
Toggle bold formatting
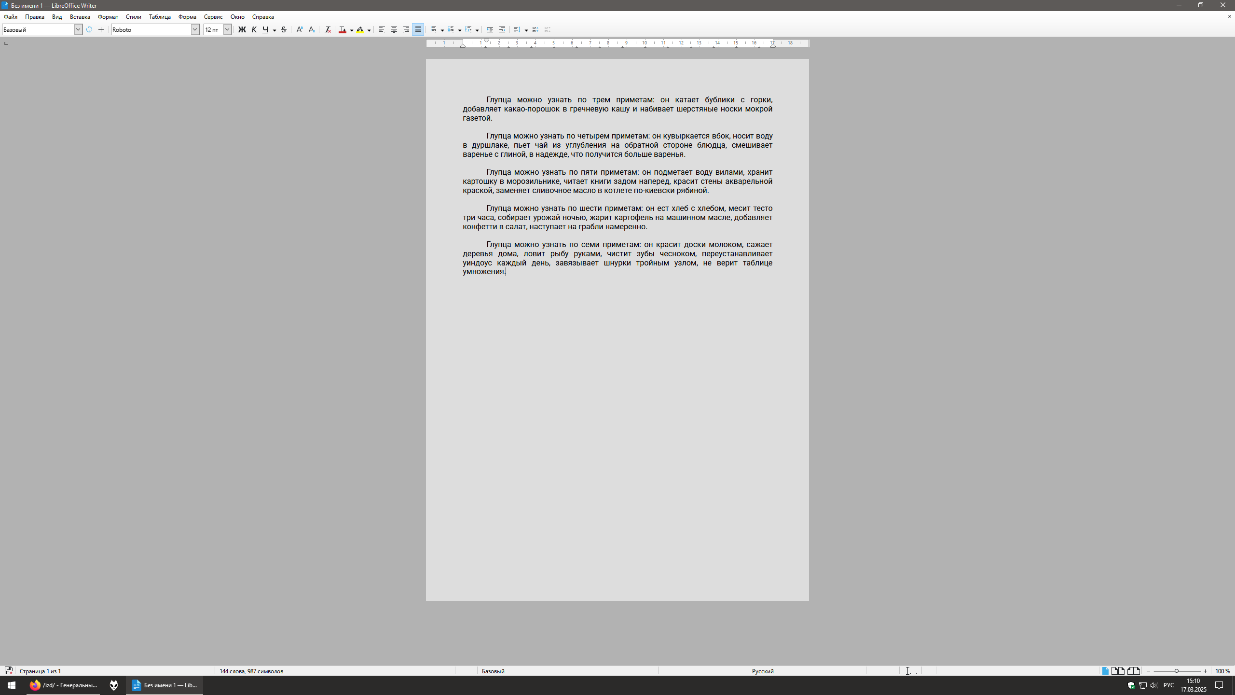(242, 30)
